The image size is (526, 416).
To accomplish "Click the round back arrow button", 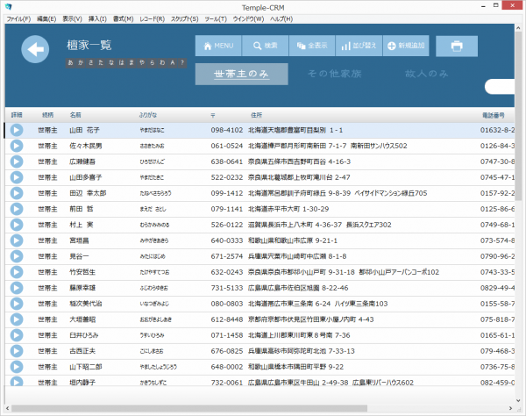I will tap(35, 49).
